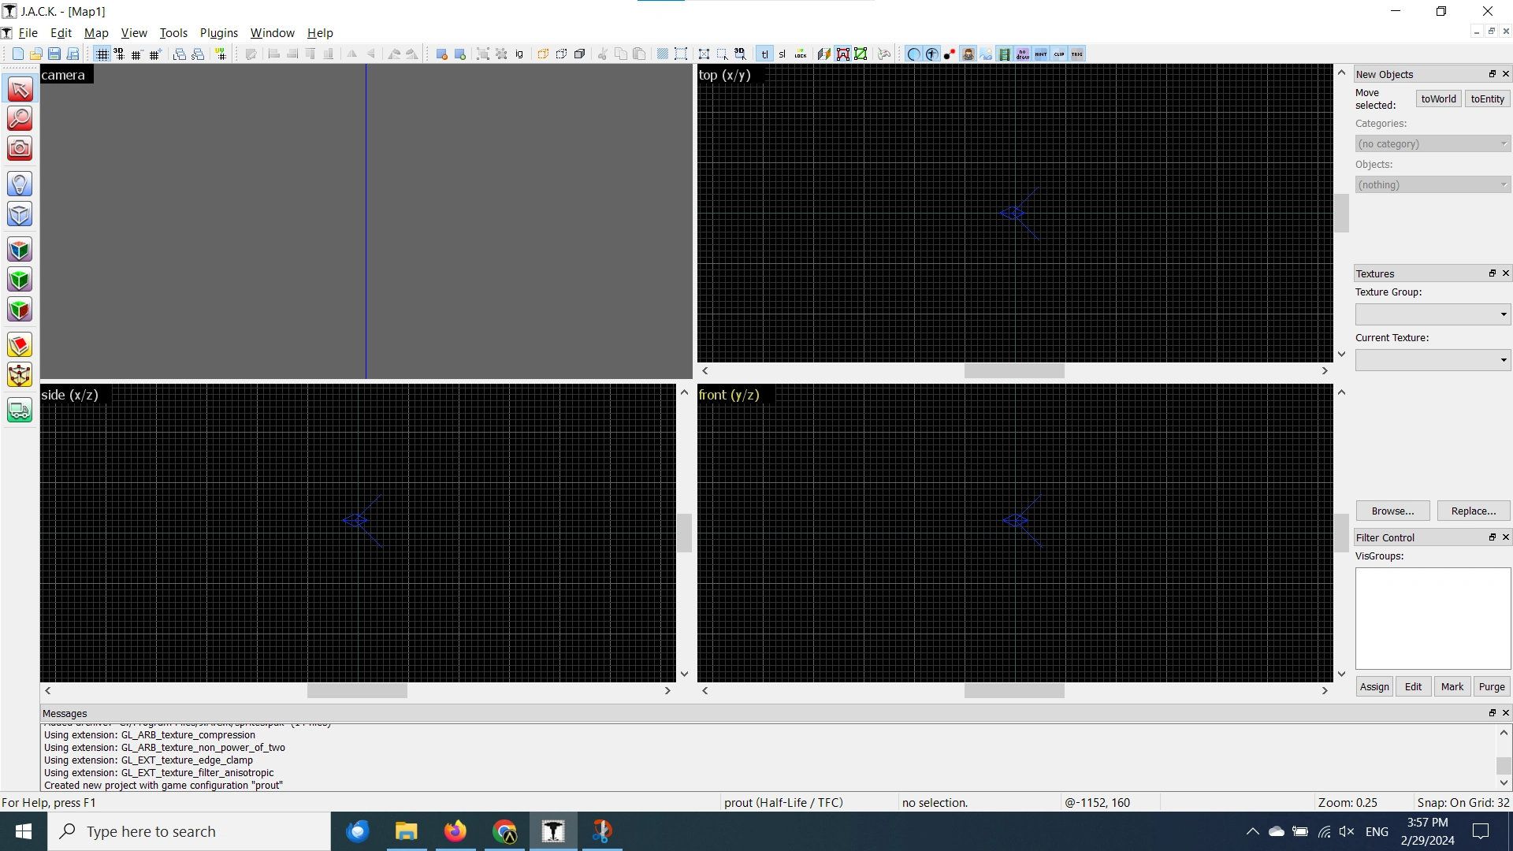Image resolution: width=1513 pixels, height=851 pixels.
Task: Toggle the 'no draw' visibility filter
Action: pos(1023,54)
